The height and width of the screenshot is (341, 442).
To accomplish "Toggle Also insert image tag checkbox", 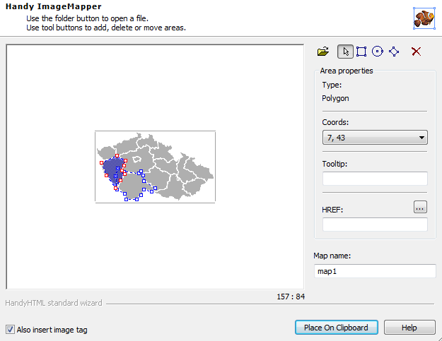I will pos(10,330).
